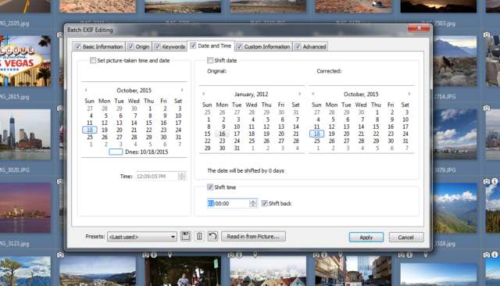Delete the preset using the trash icon
Screen dimensions: 500x286
(199, 236)
